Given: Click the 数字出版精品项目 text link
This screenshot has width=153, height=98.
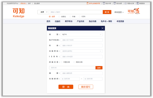Looking at the screenshot, I should [95, 3].
